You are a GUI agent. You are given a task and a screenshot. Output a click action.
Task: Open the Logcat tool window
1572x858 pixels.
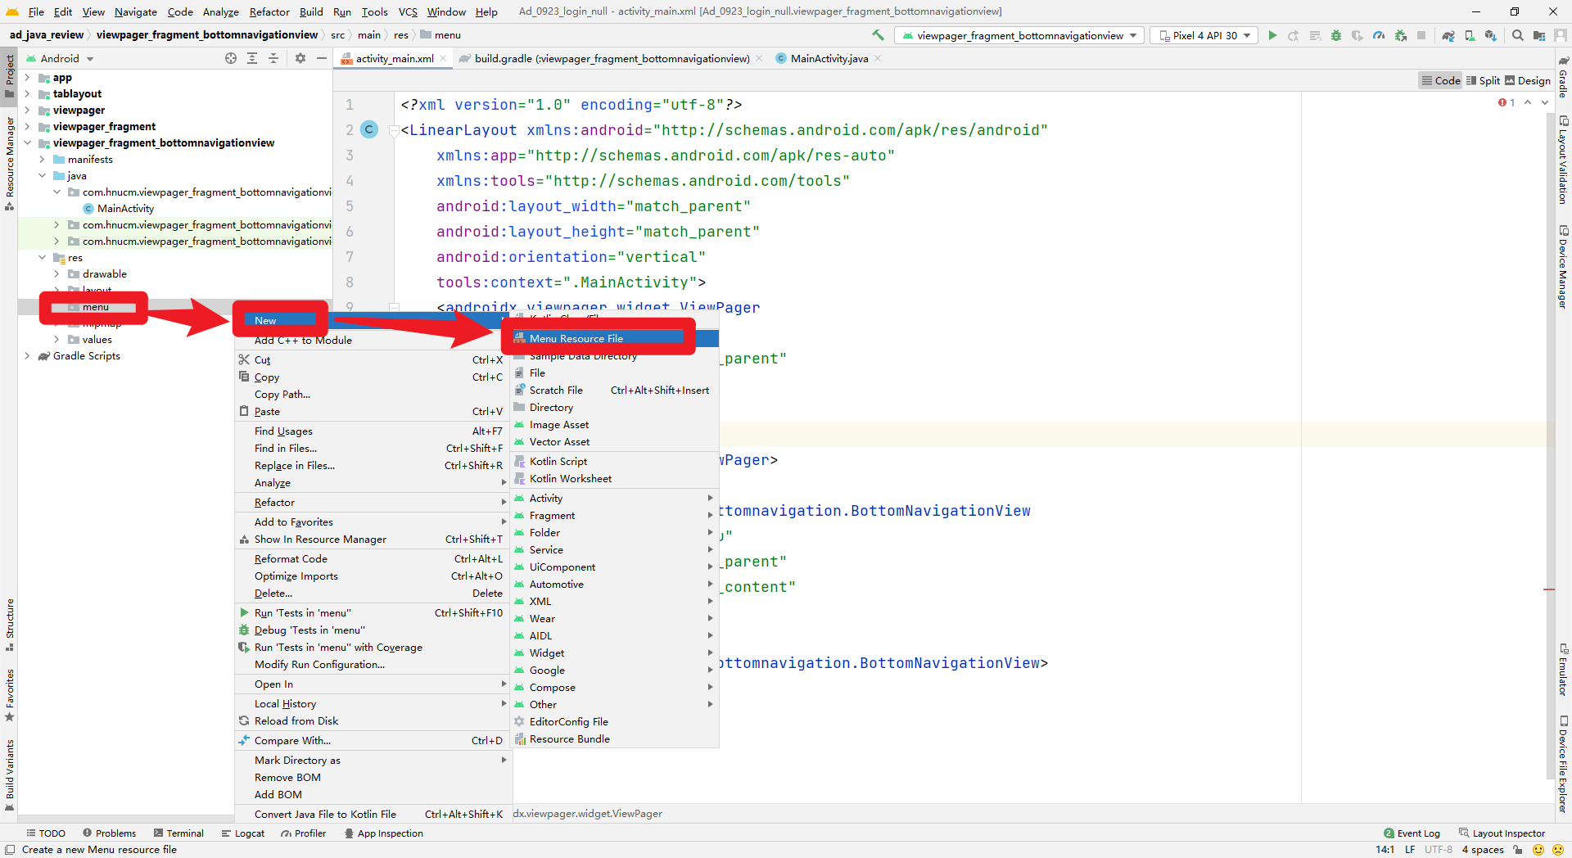click(243, 833)
